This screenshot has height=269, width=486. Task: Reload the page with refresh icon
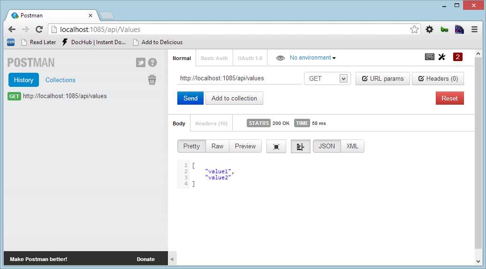[x=39, y=30]
